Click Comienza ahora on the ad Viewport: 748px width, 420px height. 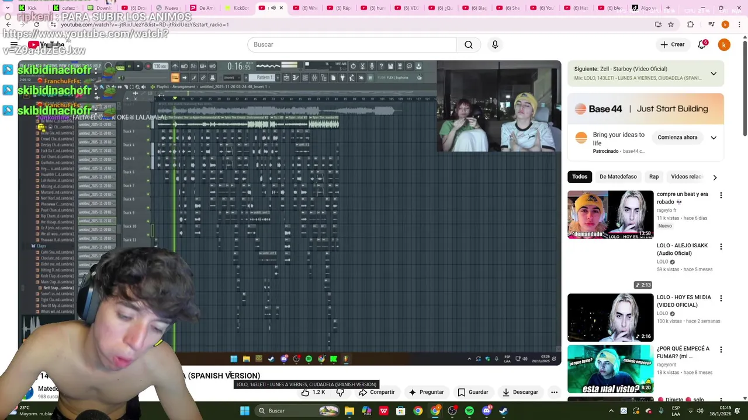[x=677, y=138]
